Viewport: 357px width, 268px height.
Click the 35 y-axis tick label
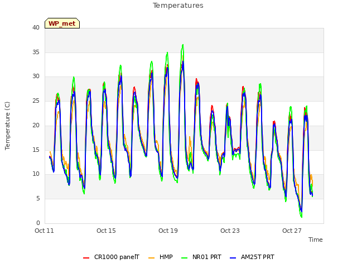coord(36,52)
